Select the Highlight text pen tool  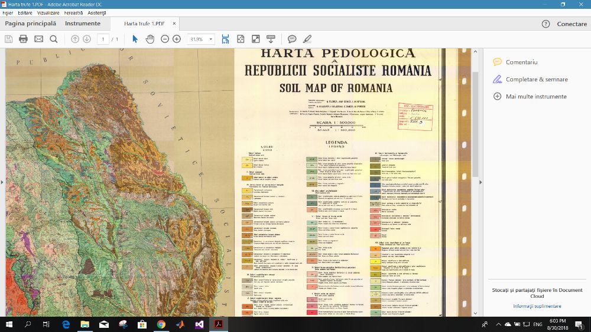click(x=307, y=39)
